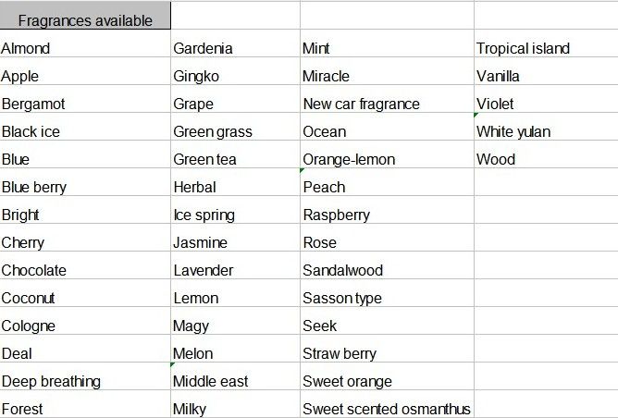Click the Deep breathing cell

coord(51,381)
